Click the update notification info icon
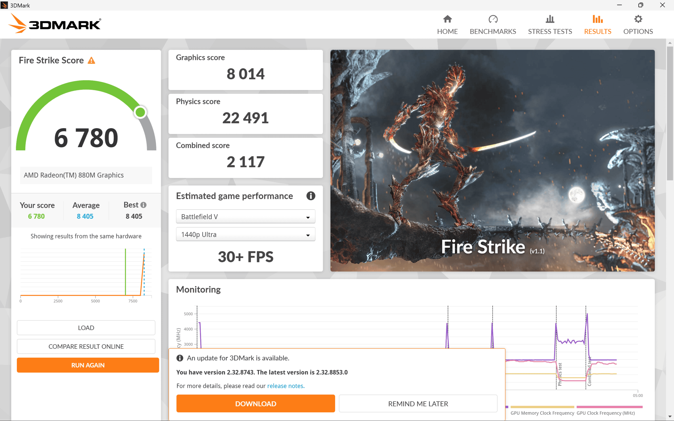This screenshot has width=674, height=421. pyautogui.click(x=180, y=358)
